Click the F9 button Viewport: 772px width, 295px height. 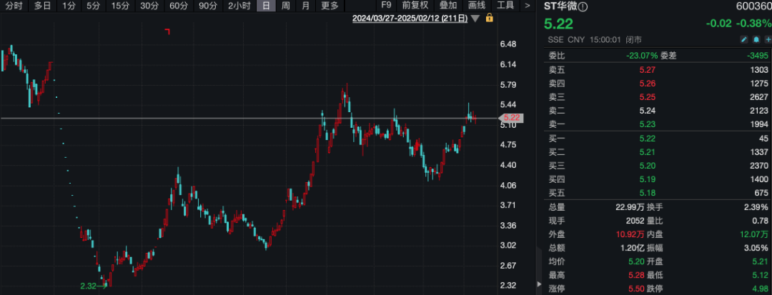point(387,6)
